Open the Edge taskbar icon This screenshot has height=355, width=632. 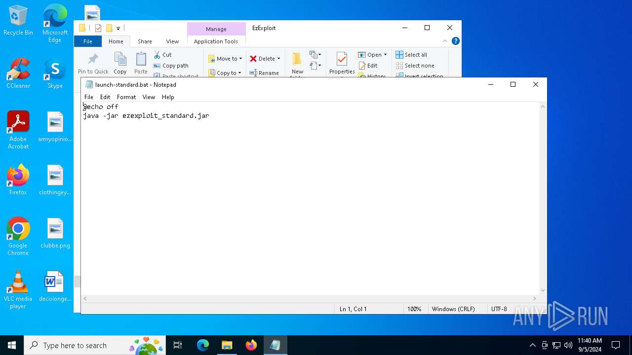[x=202, y=345]
